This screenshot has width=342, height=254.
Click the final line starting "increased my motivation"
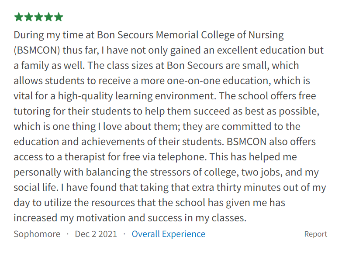point(130,218)
